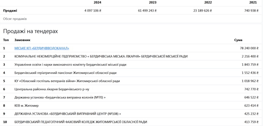
Task: Select the 2021 year column header
Action: (253, 2)
